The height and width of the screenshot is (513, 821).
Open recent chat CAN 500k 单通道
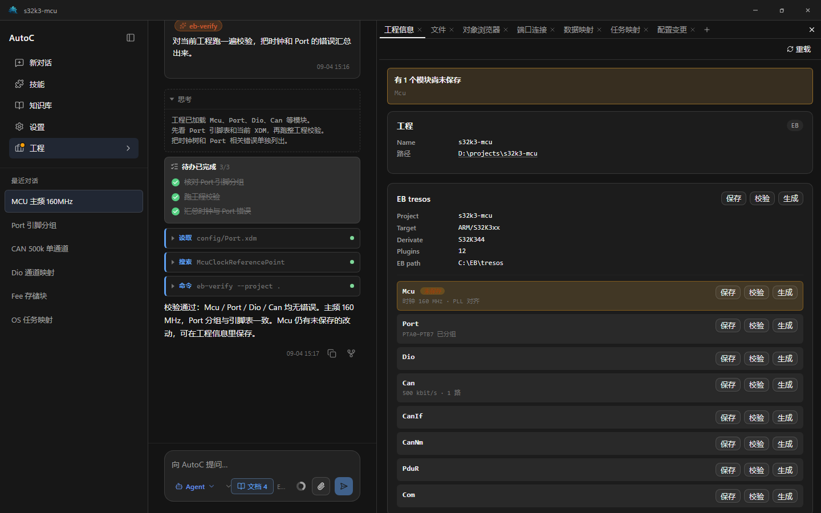(74, 249)
